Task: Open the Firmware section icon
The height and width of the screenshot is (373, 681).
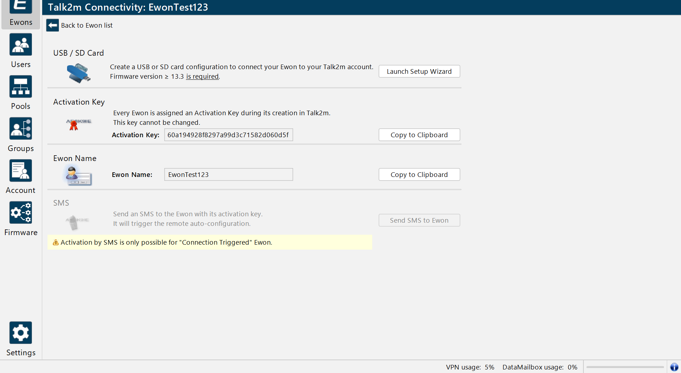Action: (x=21, y=213)
